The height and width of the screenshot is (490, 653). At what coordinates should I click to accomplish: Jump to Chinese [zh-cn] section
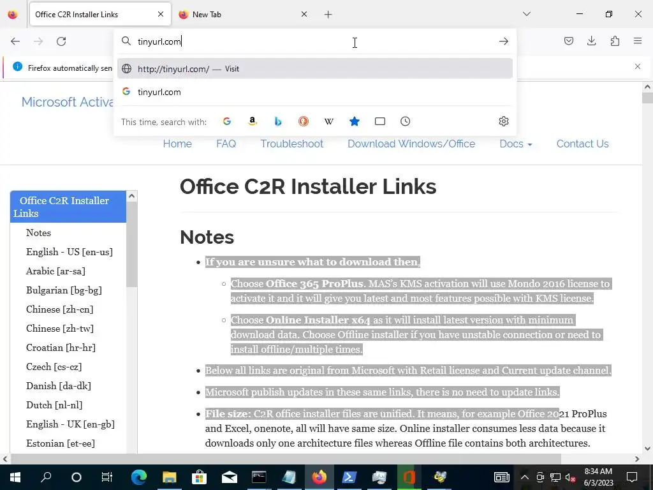click(59, 309)
